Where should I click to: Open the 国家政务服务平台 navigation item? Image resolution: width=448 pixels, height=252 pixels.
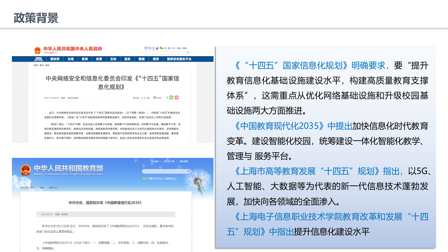[x=179, y=59]
